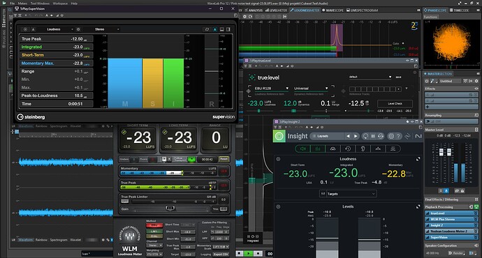Switch to the Timecode tab
Screen dimensions: 482x258
[x=459, y=10]
